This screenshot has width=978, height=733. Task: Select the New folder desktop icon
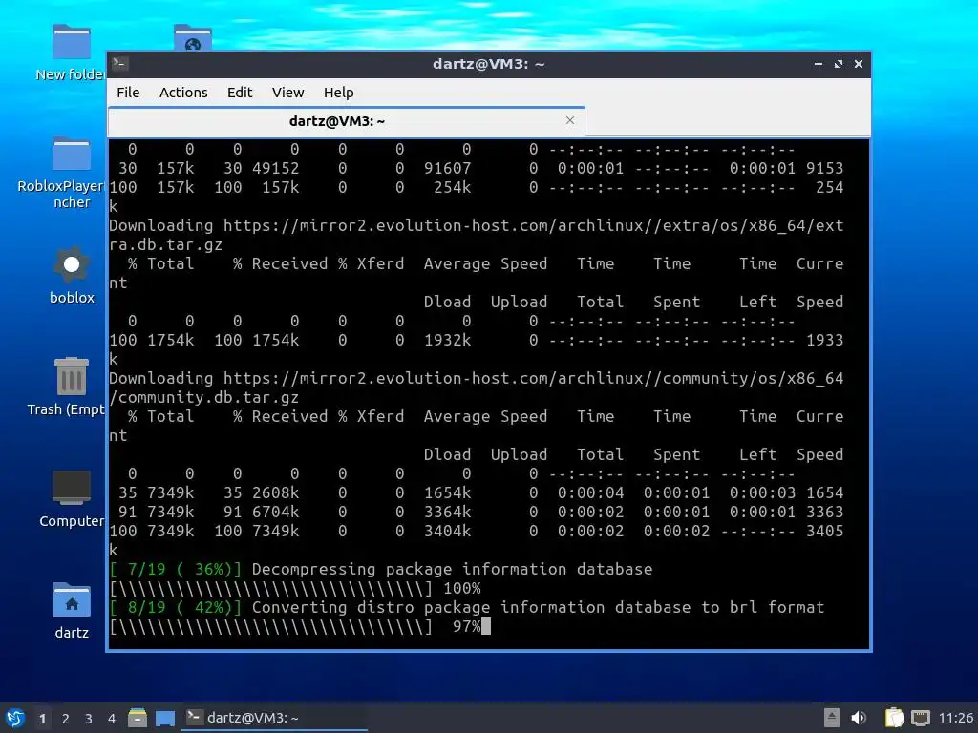(x=71, y=53)
